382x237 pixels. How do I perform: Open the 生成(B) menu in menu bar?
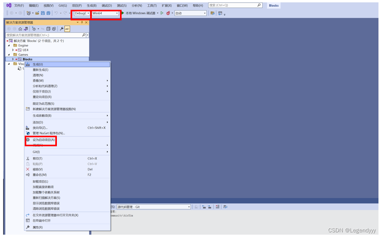point(92,5)
